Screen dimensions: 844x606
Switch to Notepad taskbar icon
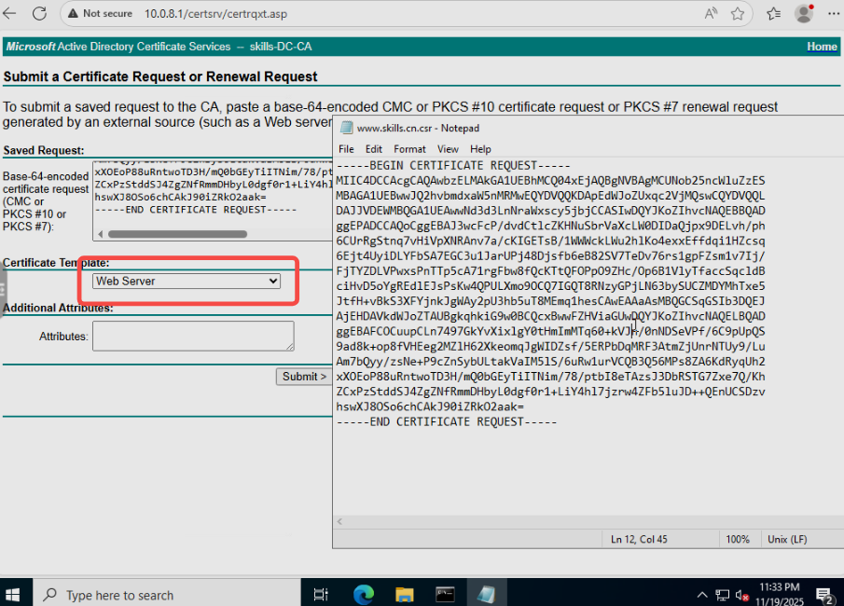(486, 594)
